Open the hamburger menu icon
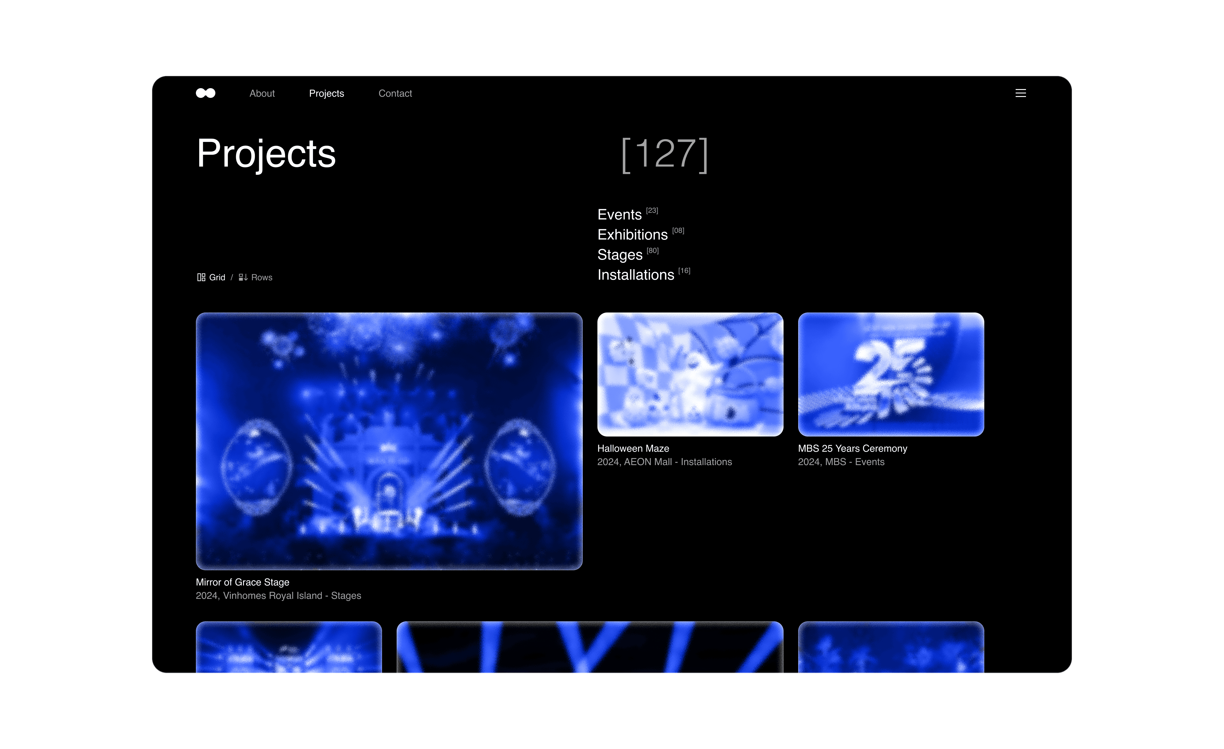The width and height of the screenshot is (1224, 749). pyautogui.click(x=1020, y=93)
